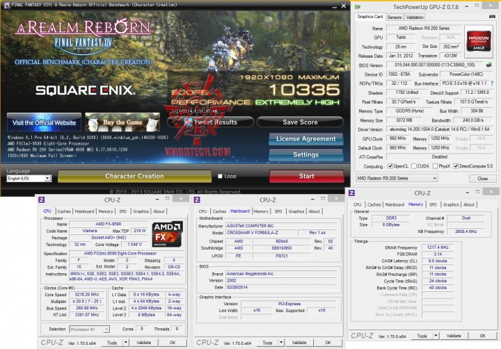The width and height of the screenshot is (501, 349).
Task: Click the Core Voltage 1.548 V value
Action: point(134,244)
